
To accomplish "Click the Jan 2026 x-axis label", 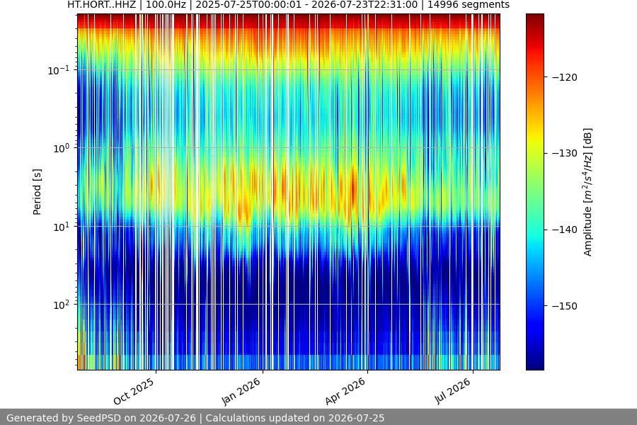I will 241,391.
